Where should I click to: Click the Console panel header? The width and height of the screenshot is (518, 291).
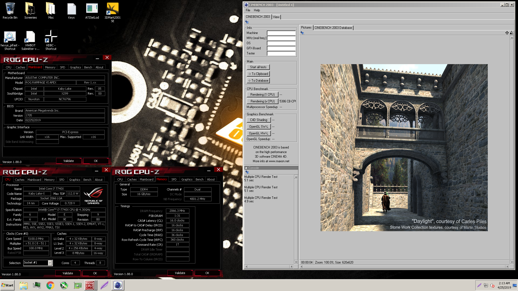[271, 168]
